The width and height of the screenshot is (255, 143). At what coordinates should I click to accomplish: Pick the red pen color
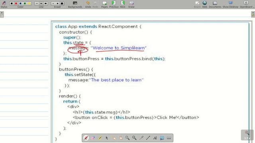tap(16, 4)
